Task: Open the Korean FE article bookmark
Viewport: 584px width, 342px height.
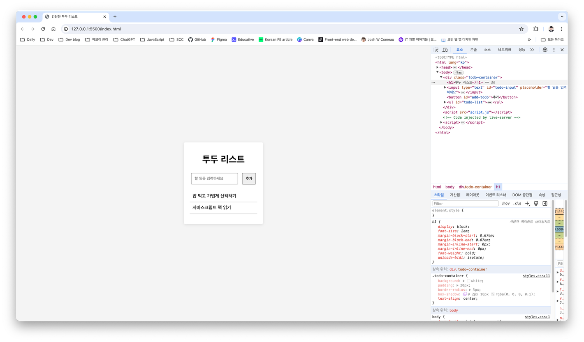Action: (x=276, y=40)
